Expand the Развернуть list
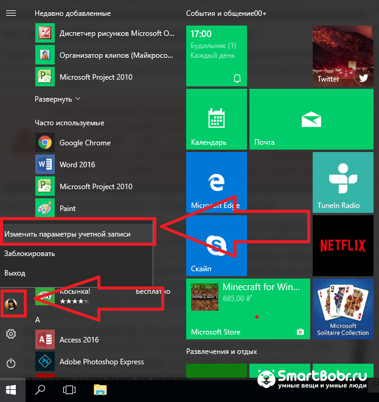Screen dimensions: 379x402 58,99
